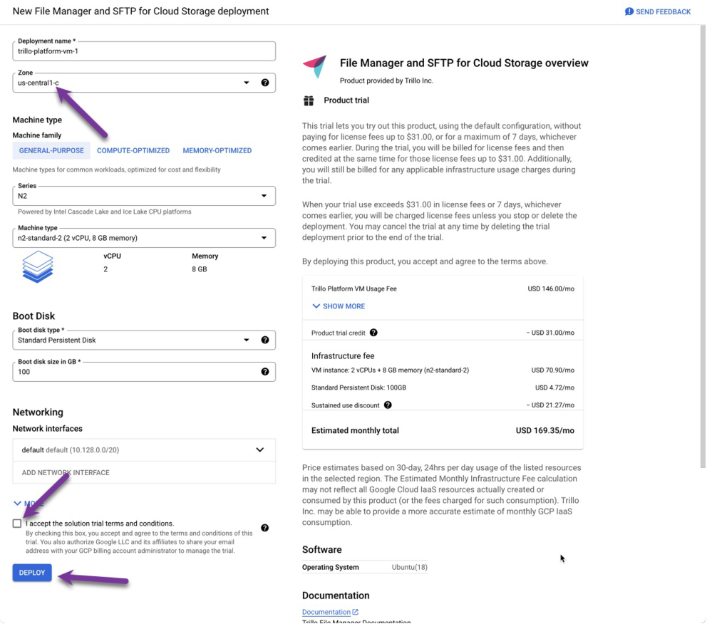The height and width of the screenshot is (624, 707).
Task: Click the '- USD 21.27/mo' discount value
Action: (x=550, y=405)
